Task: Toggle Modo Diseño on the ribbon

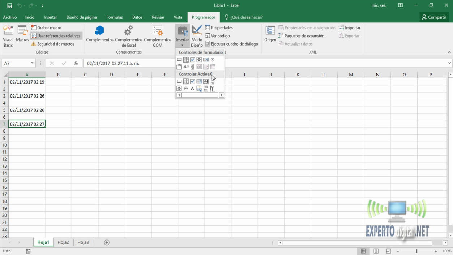Action: pyautogui.click(x=197, y=36)
